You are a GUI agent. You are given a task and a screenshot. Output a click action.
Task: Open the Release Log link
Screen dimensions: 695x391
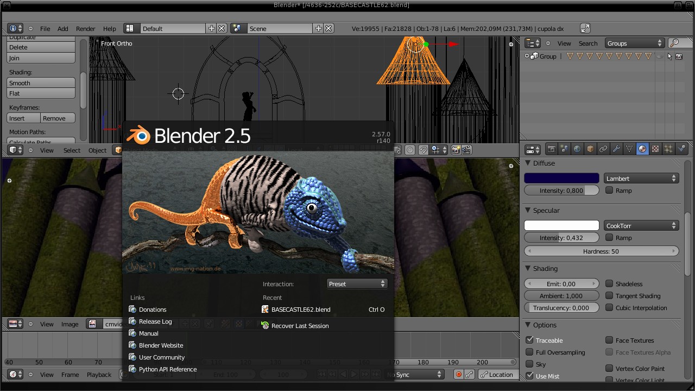(155, 321)
